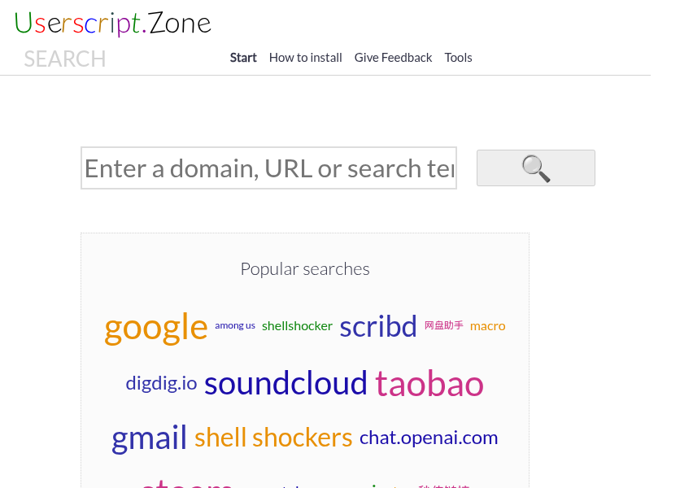Image resolution: width=693 pixels, height=488 pixels.
Task: Click the SEARCH heading text
Action: (x=65, y=59)
